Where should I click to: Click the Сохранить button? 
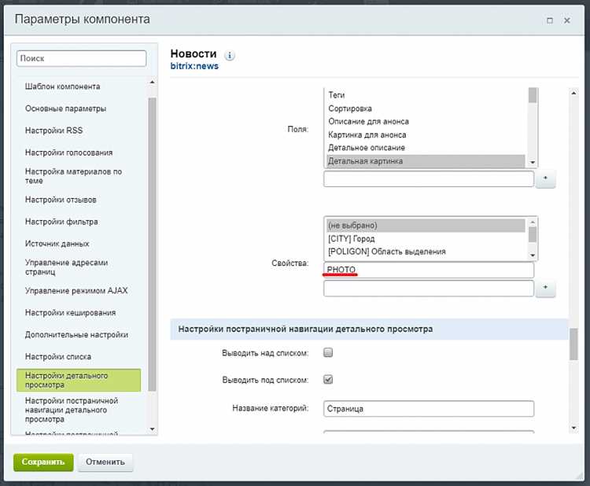[43, 462]
